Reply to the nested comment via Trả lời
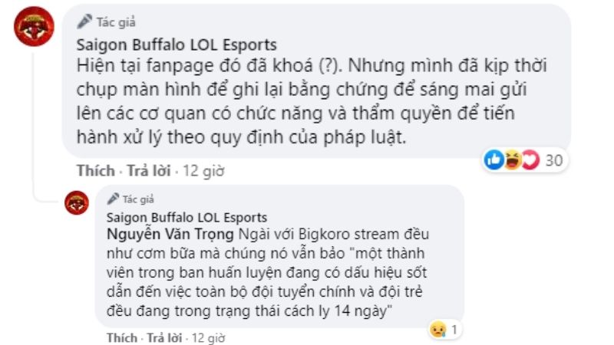Screen dimensions: 614x345 [164, 337]
